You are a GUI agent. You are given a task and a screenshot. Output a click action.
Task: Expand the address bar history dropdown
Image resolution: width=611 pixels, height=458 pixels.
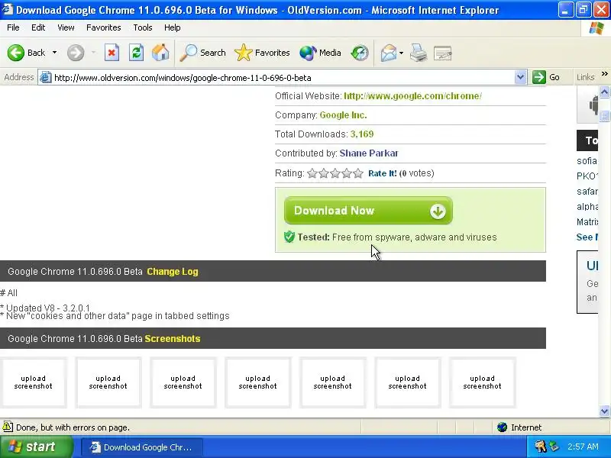pos(520,77)
